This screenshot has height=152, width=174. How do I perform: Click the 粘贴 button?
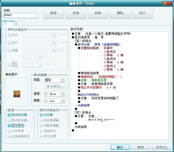pyautogui.click(x=98, y=14)
